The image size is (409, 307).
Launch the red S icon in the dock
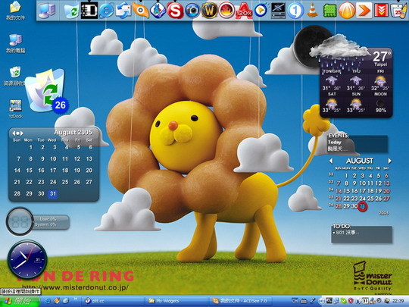(x=175, y=11)
